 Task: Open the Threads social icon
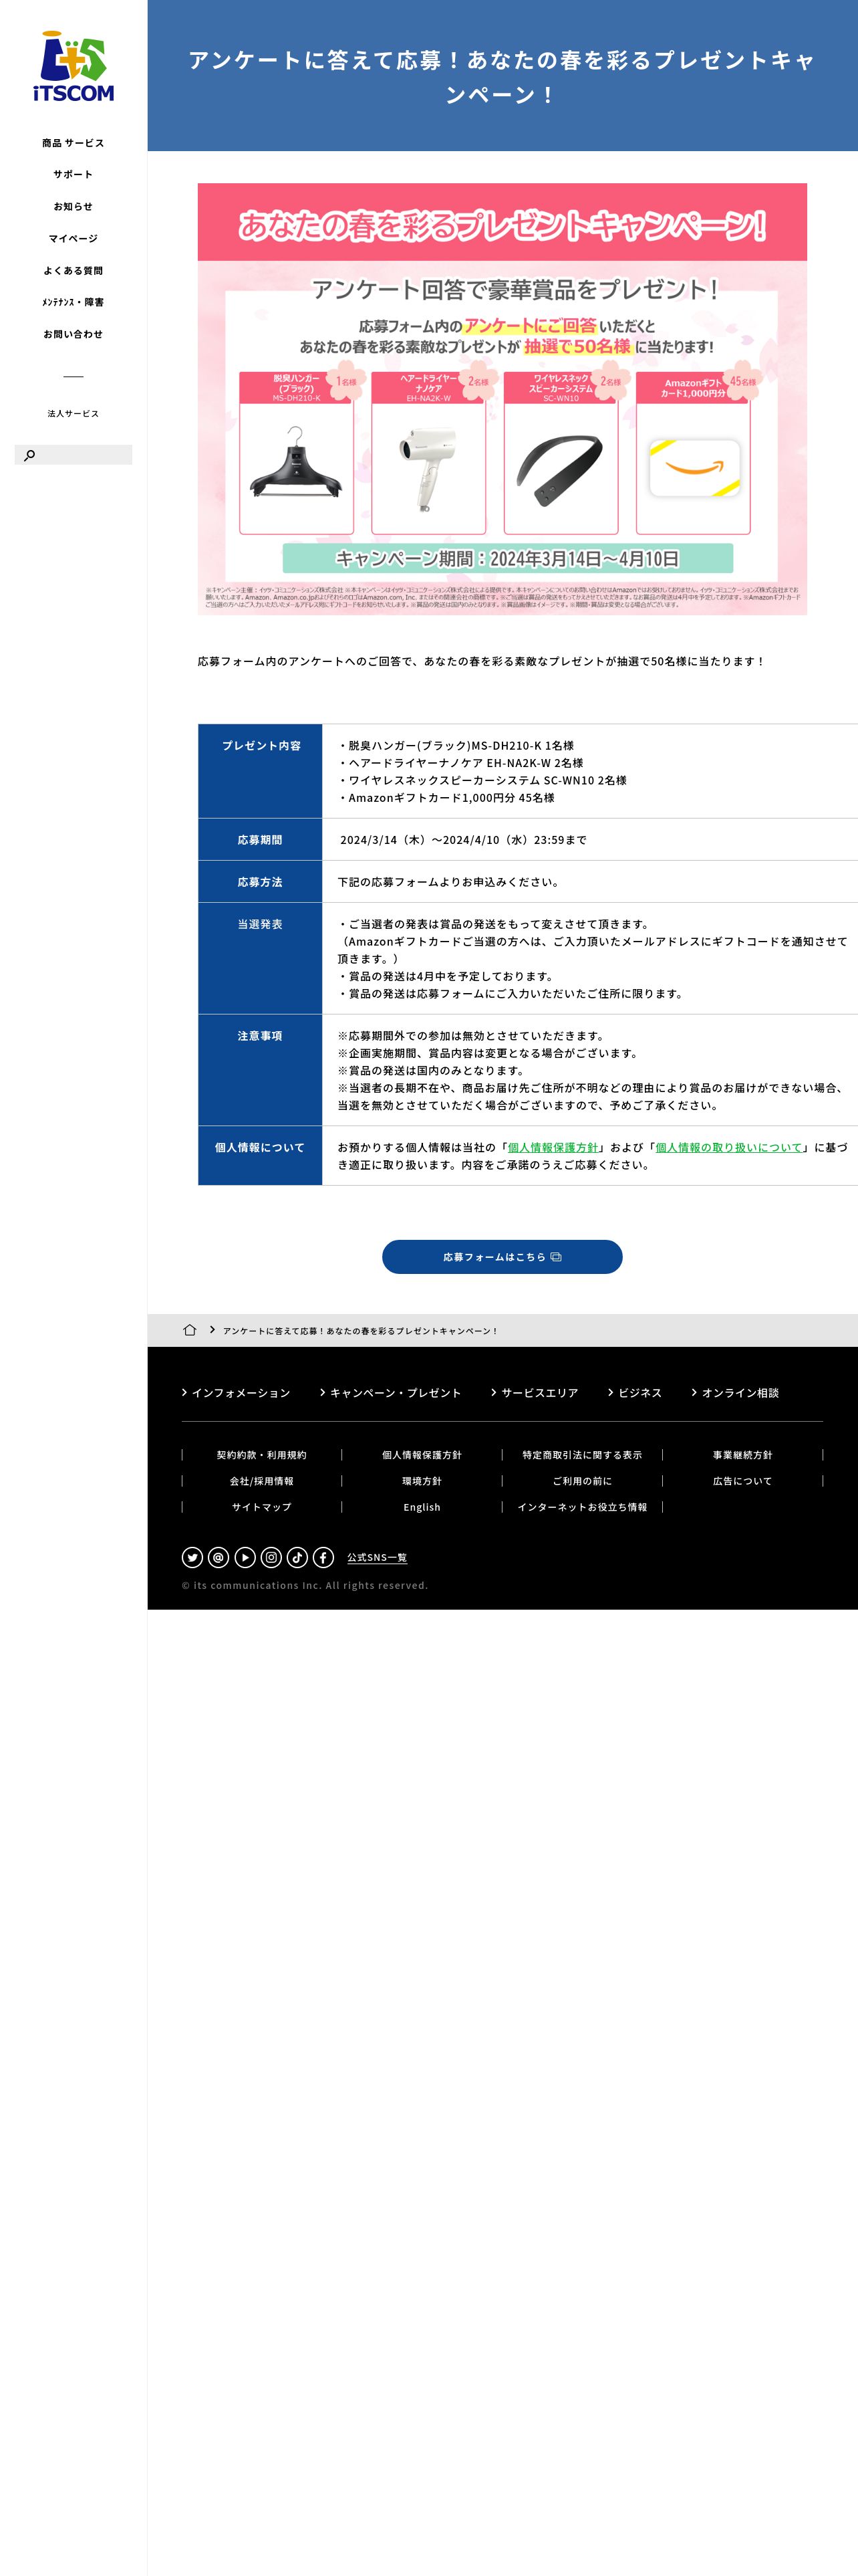coord(219,1557)
